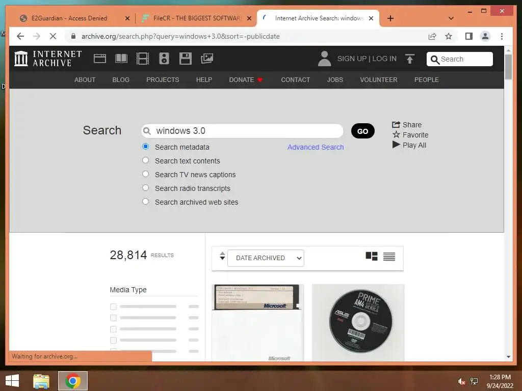The height and width of the screenshot is (391, 522).
Task: Click Play All triangle
Action: [409, 145]
